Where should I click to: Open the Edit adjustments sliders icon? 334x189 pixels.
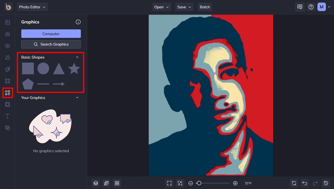pyautogui.click(x=7, y=34)
